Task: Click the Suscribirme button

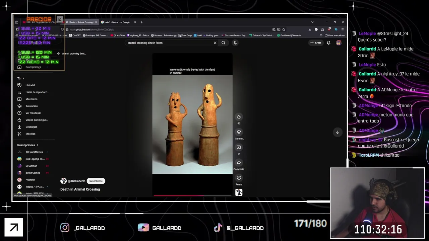Action: pos(96,181)
